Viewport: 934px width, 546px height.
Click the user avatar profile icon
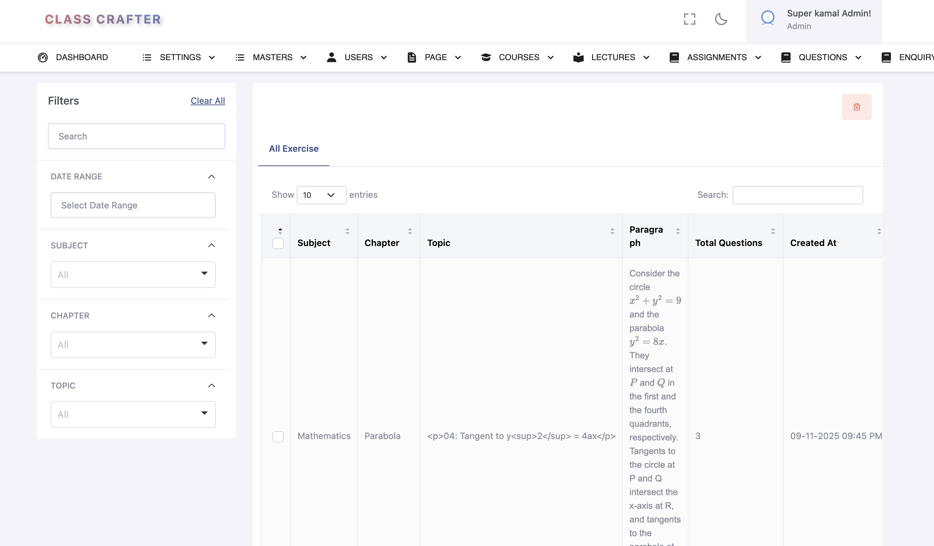(x=768, y=18)
